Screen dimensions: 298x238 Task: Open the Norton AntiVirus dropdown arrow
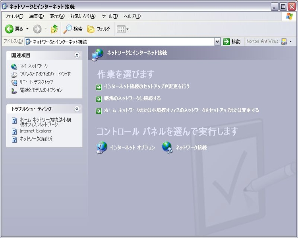tap(290, 42)
